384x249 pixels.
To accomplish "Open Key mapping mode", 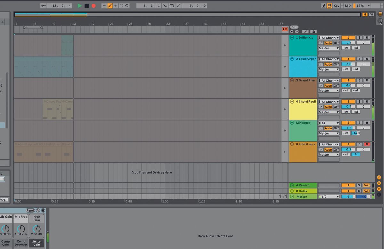I will click(336, 5).
